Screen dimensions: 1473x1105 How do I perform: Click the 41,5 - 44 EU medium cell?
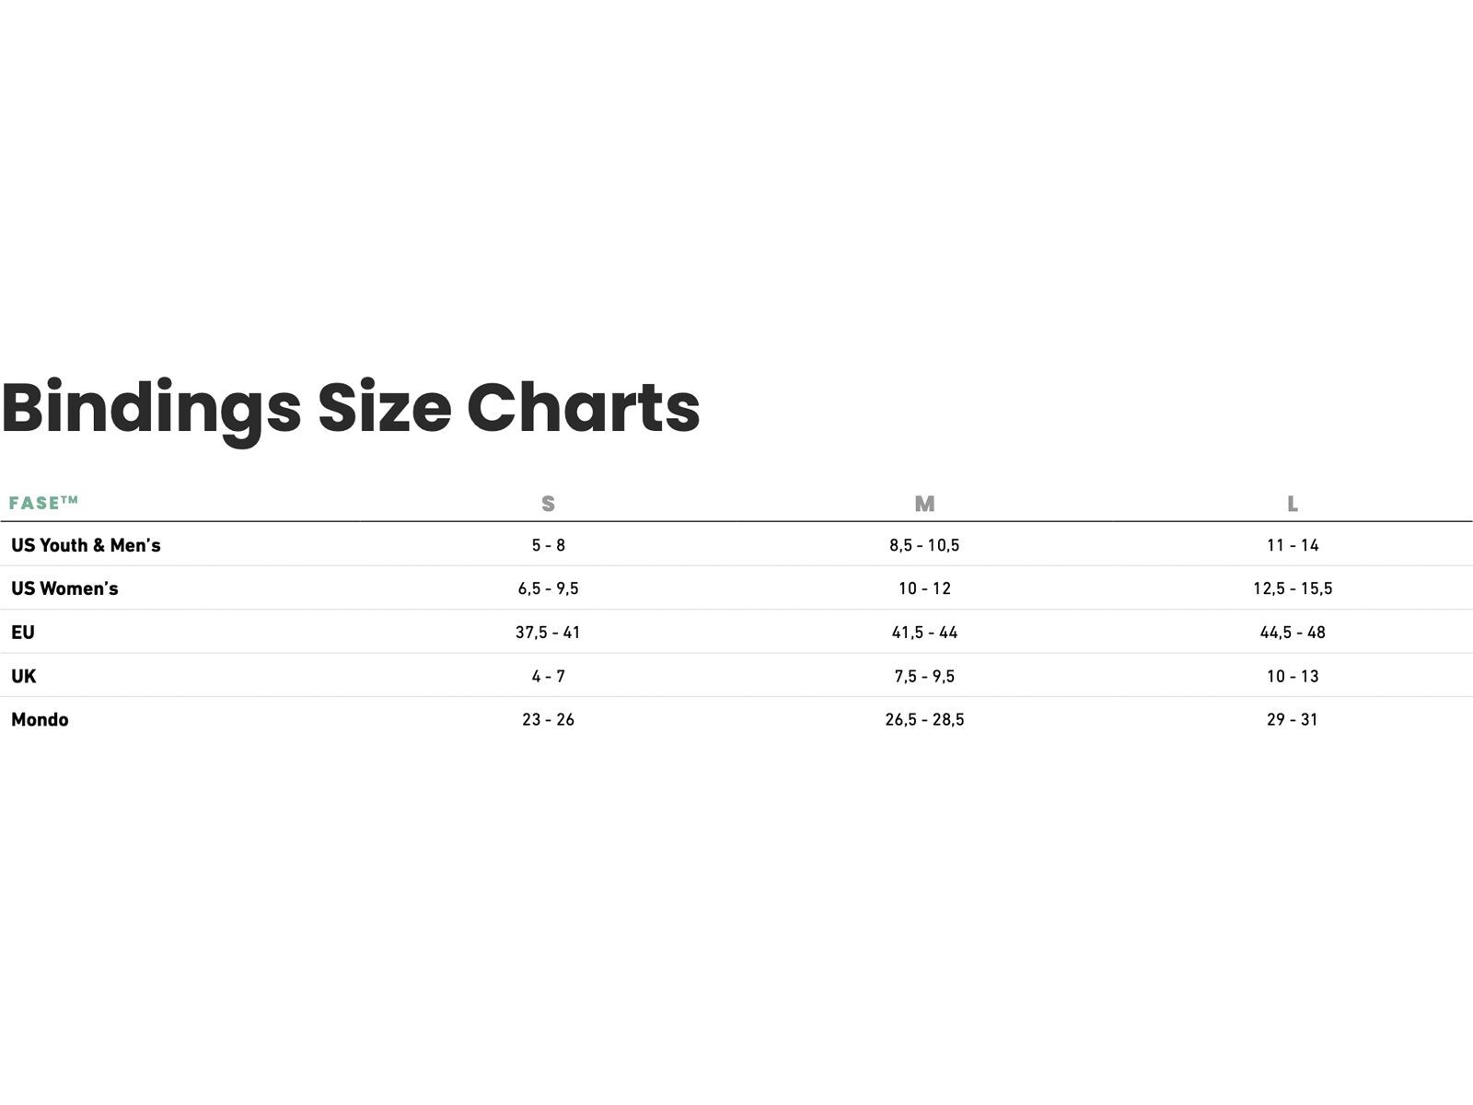click(924, 633)
